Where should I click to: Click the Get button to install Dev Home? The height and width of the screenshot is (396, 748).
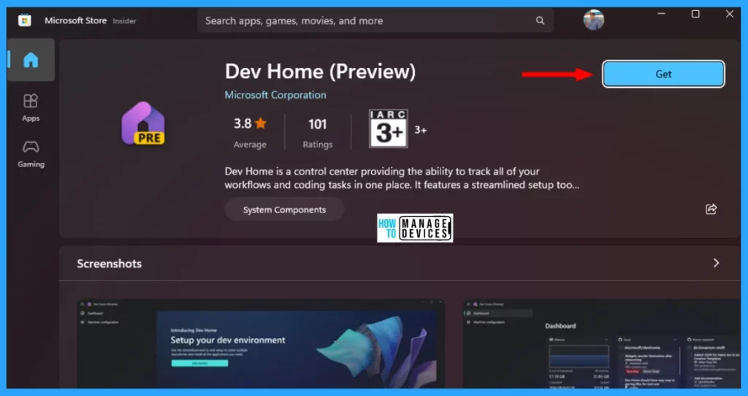pyautogui.click(x=663, y=74)
